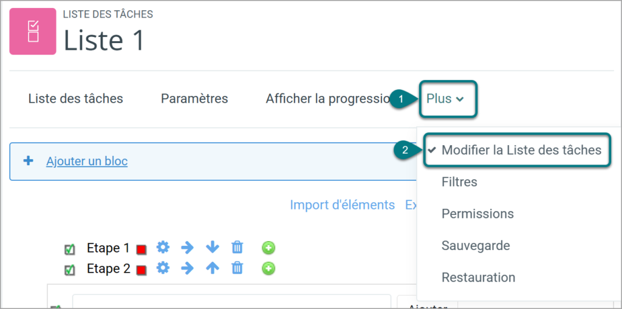
Task: Toggle the Etape 2 checkbox
Action: (x=69, y=270)
